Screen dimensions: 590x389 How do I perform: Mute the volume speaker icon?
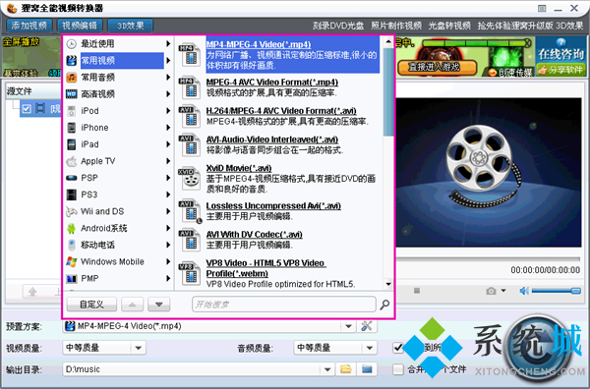pos(524,291)
